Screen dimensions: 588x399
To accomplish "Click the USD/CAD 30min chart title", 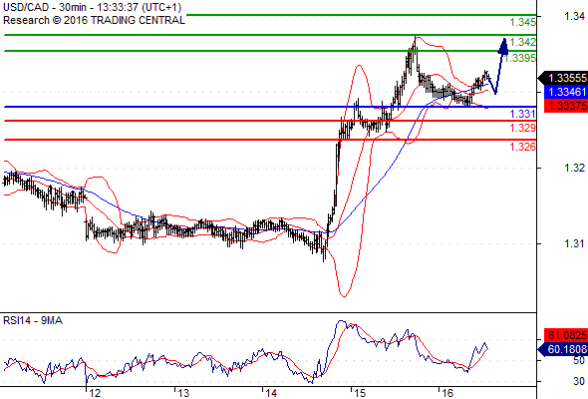I will click(x=93, y=7).
